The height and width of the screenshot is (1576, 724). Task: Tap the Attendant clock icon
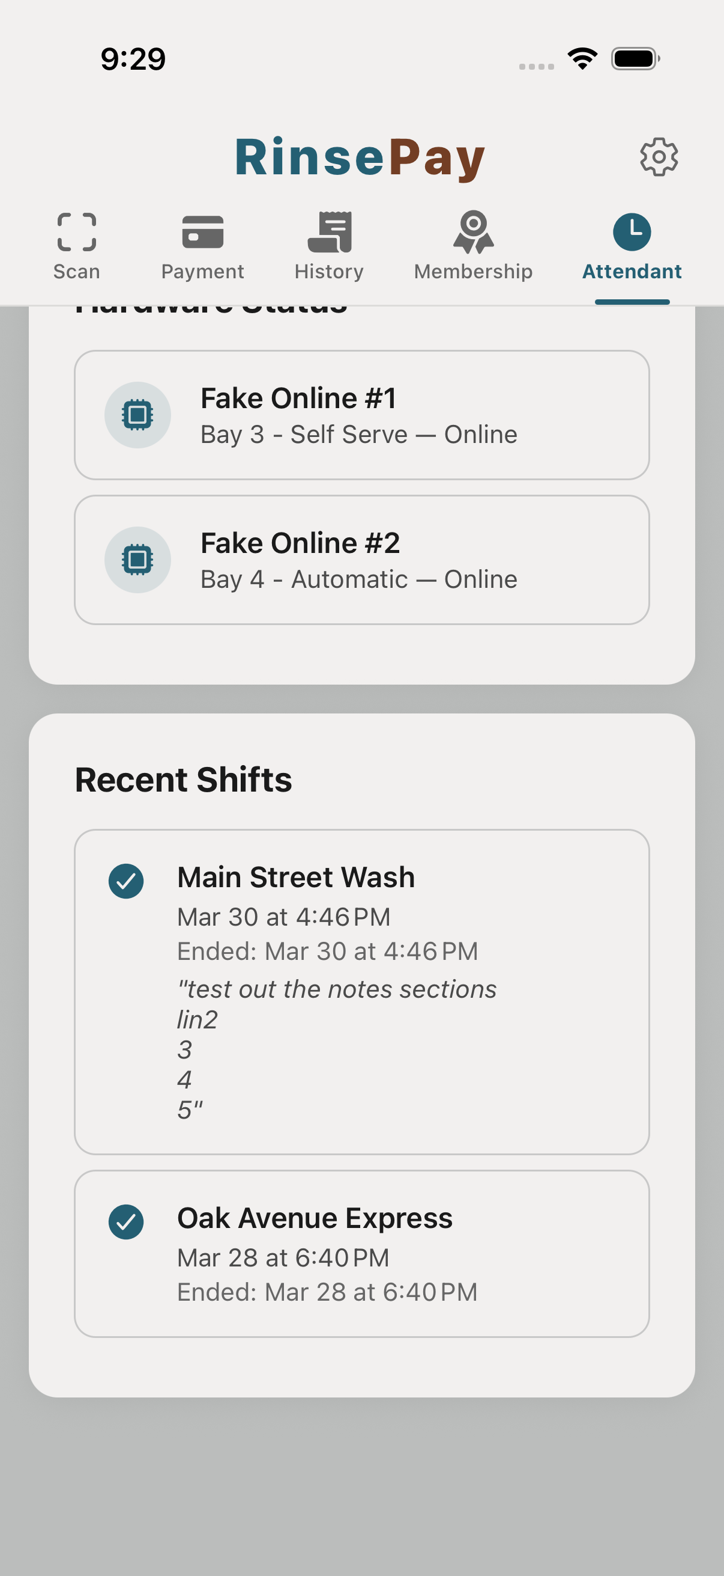pyautogui.click(x=631, y=233)
